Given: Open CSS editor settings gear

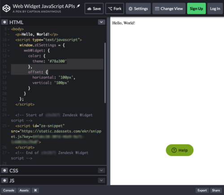Looking at the screenshot, I should (x=4, y=170).
